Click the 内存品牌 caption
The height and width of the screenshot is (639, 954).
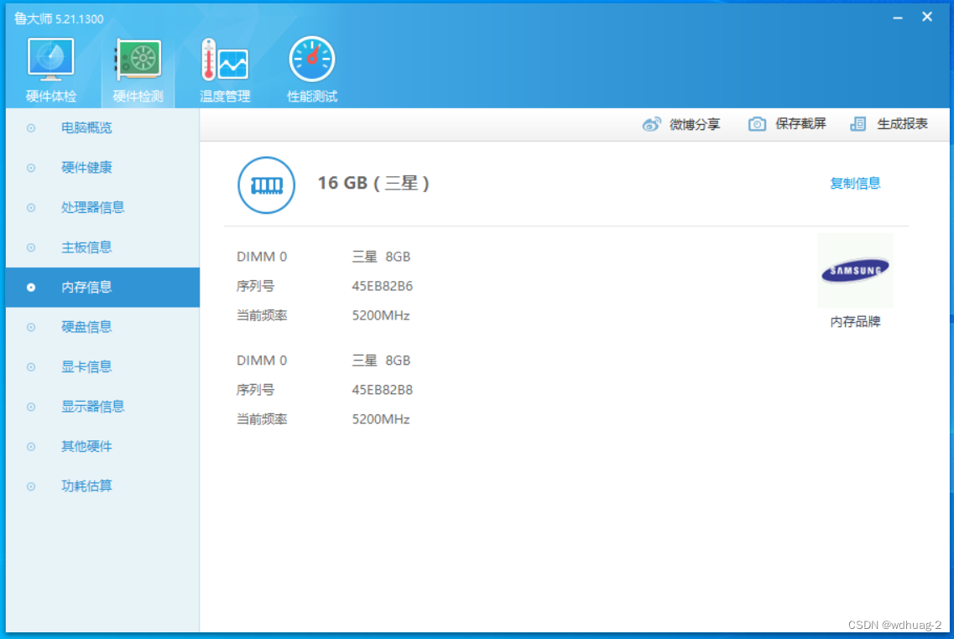[855, 322]
